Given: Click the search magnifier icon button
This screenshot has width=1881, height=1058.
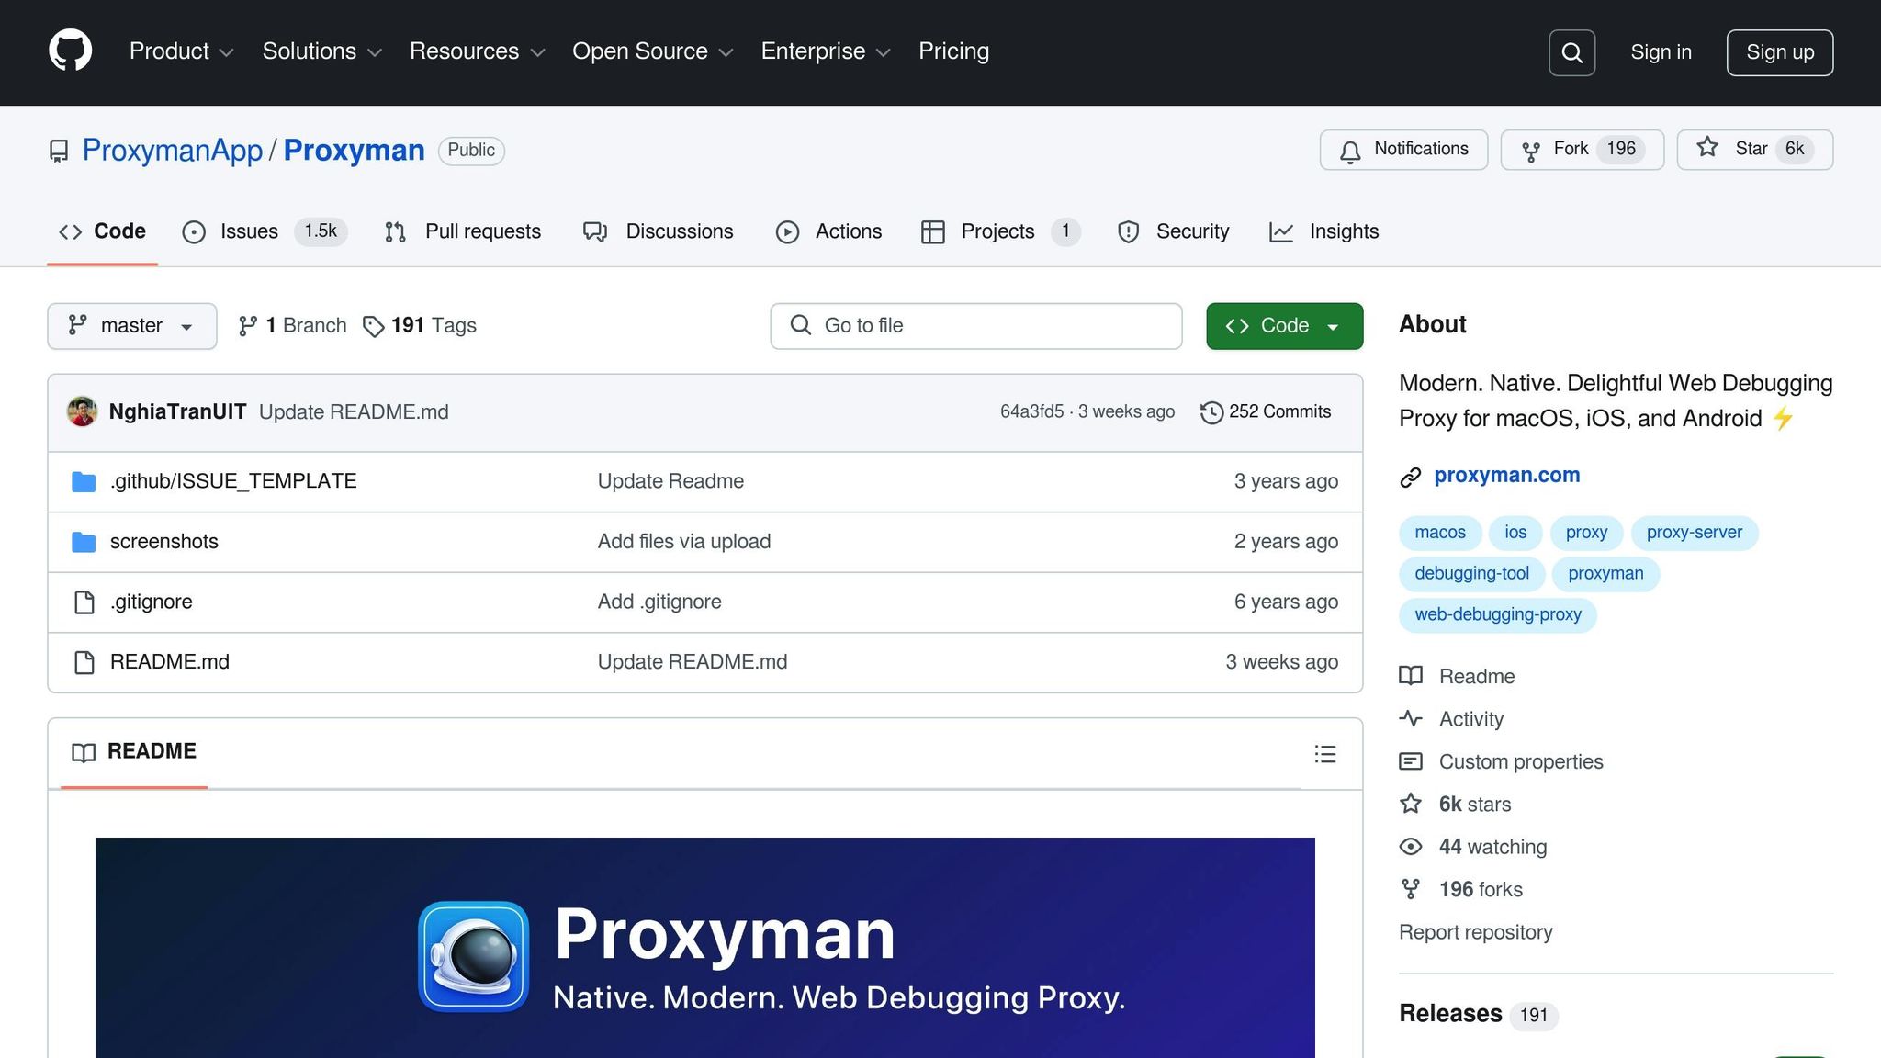Looking at the screenshot, I should (x=1571, y=52).
